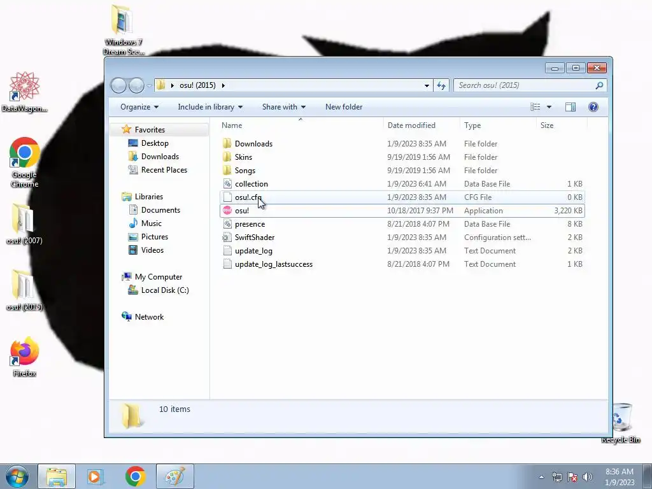Open Downloads under Favorites
Image resolution: width=652 pixels, height=489 pixels.
coord(160,157)
